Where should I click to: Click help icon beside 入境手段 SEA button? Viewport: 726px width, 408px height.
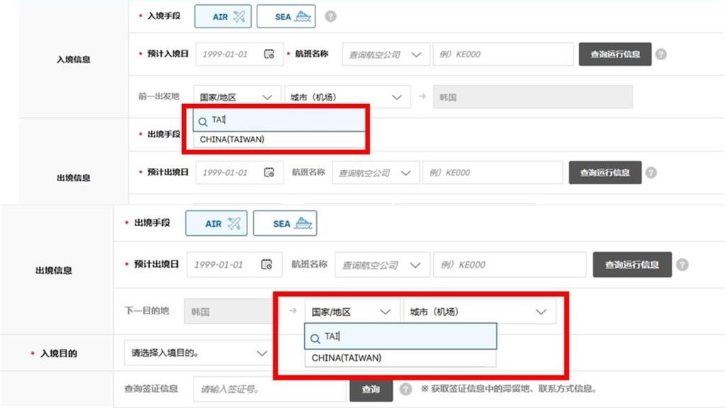pos(330,16)
